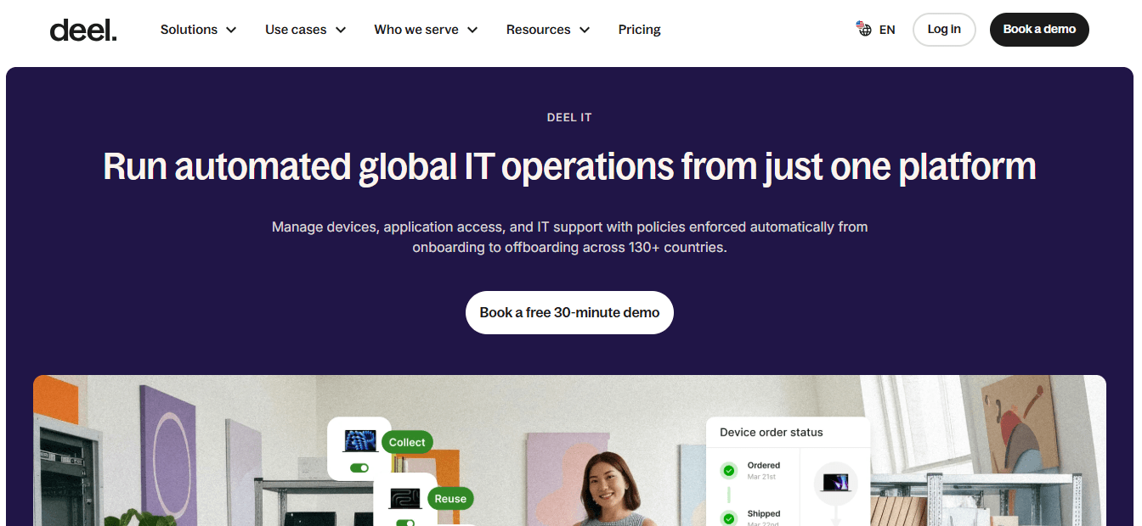This screenshot has width=1142, height=526.
Task: Click the Shipped status label
Action: click(764, 513)
